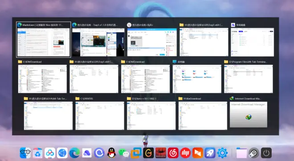Click the power button icon in the dock
Screen dimensions: 294x161
[x=266, y=153]
